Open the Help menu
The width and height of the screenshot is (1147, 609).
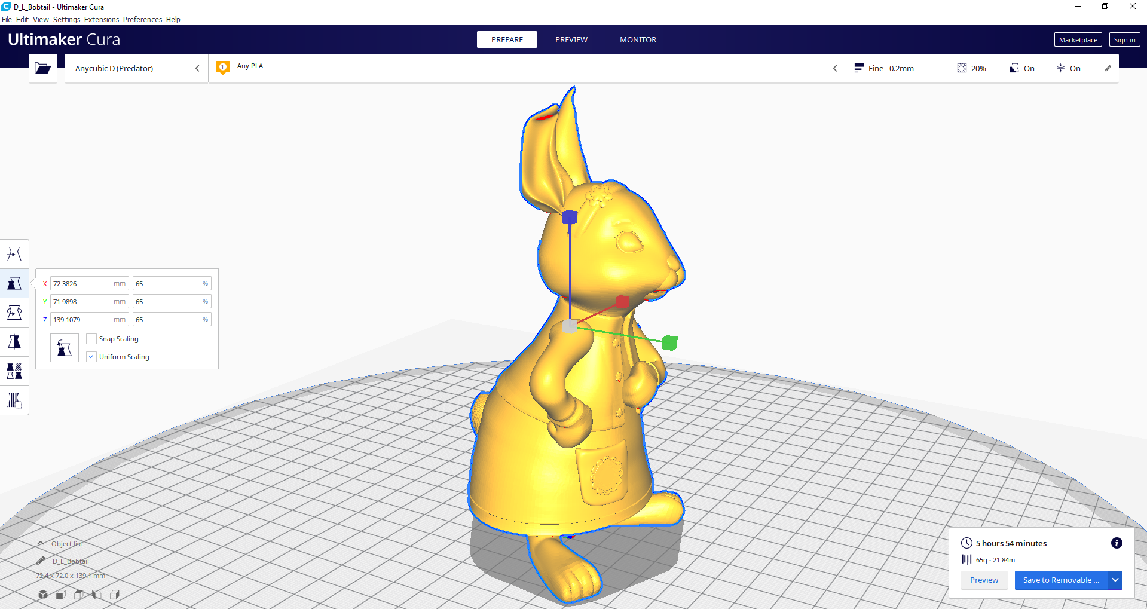(173, 19)
